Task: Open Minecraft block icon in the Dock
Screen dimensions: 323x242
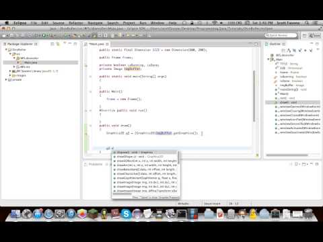Action: click(93, 214)
